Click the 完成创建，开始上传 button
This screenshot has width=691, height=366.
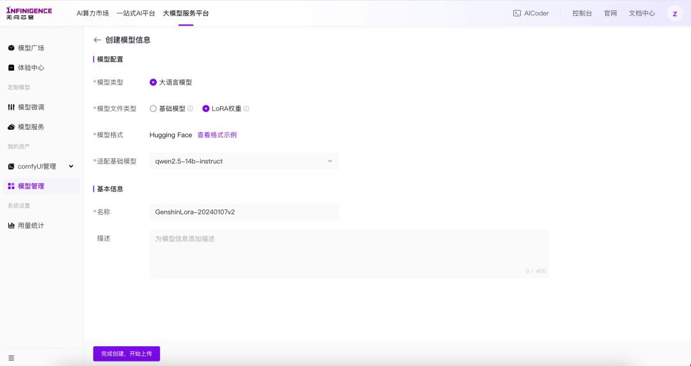tap(127, 354)
